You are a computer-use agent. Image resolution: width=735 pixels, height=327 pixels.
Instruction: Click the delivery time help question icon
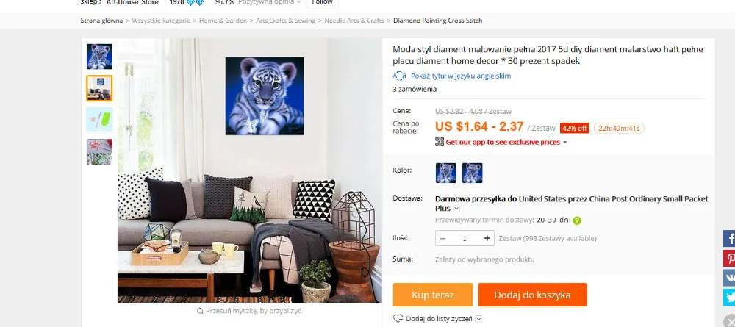576,220
